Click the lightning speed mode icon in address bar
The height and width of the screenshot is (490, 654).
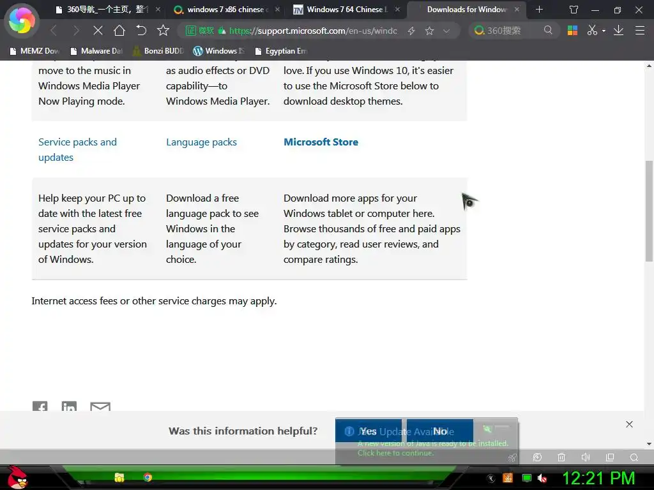click(411, 31)
